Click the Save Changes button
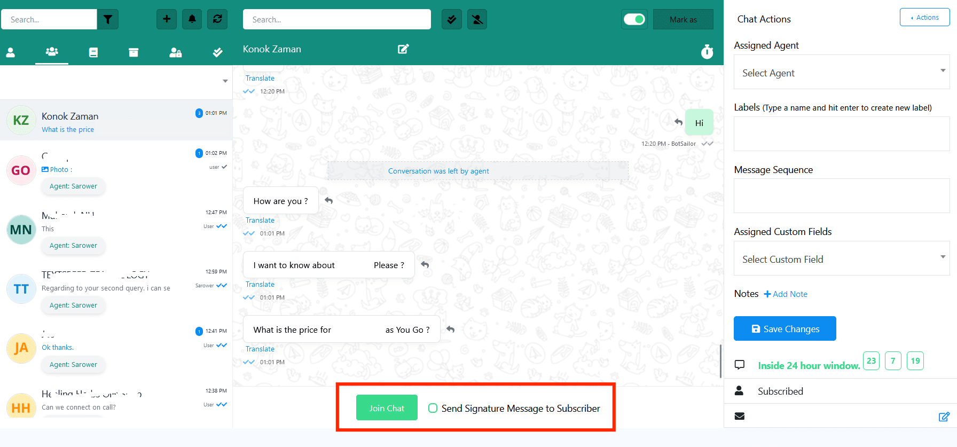Image resolution: width=957 pixels, height=447 pixels. point(785,329)
